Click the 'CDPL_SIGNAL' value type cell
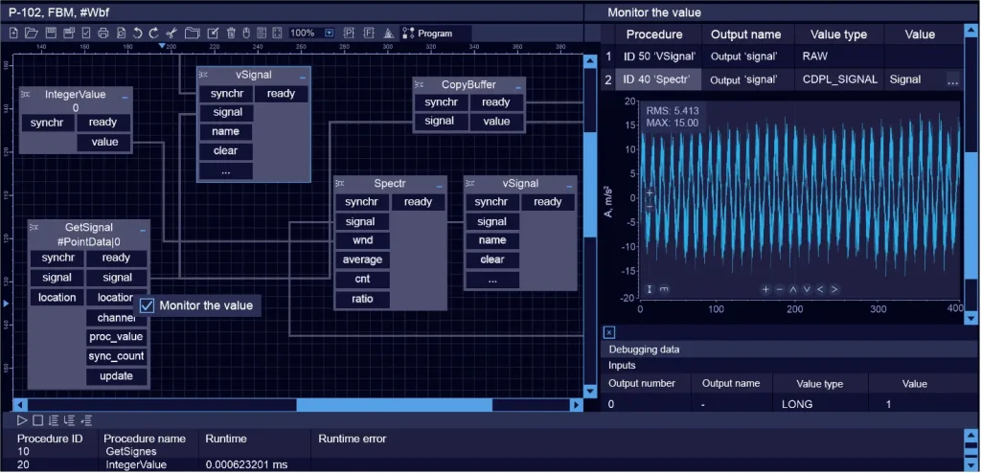981x473 pixels. [x=839, y=79]
